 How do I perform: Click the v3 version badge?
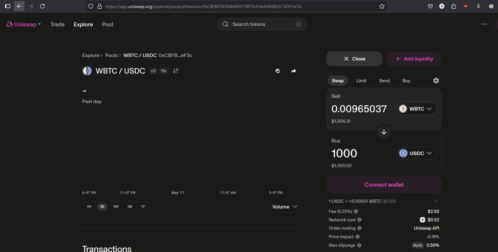click(x=153, y=71)
